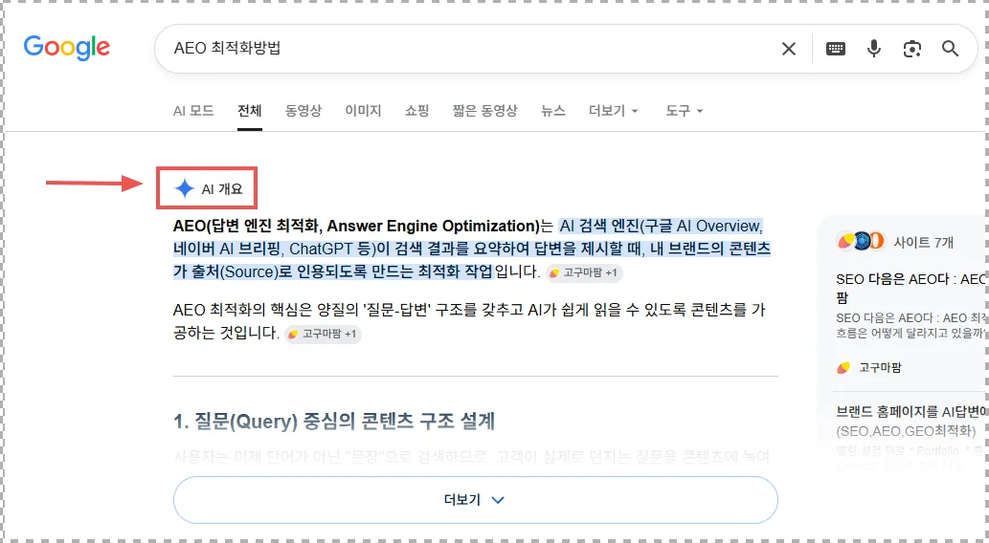This screenshot has height=543, width=989.
Task: Click the Google logo
Action: (x=67, y=48)
